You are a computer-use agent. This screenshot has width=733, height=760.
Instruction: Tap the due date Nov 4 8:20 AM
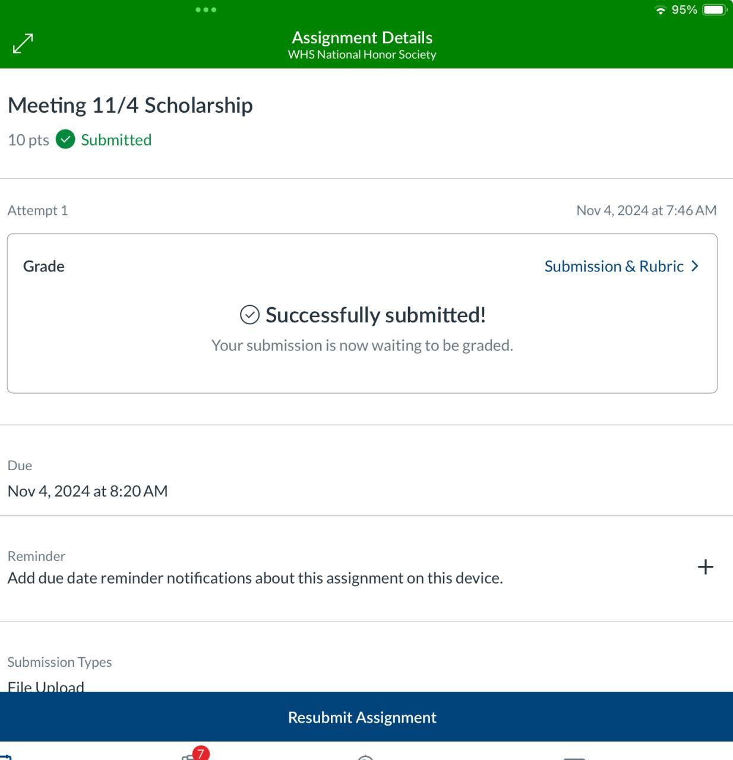pyautogui.click(x=87, y=491)
